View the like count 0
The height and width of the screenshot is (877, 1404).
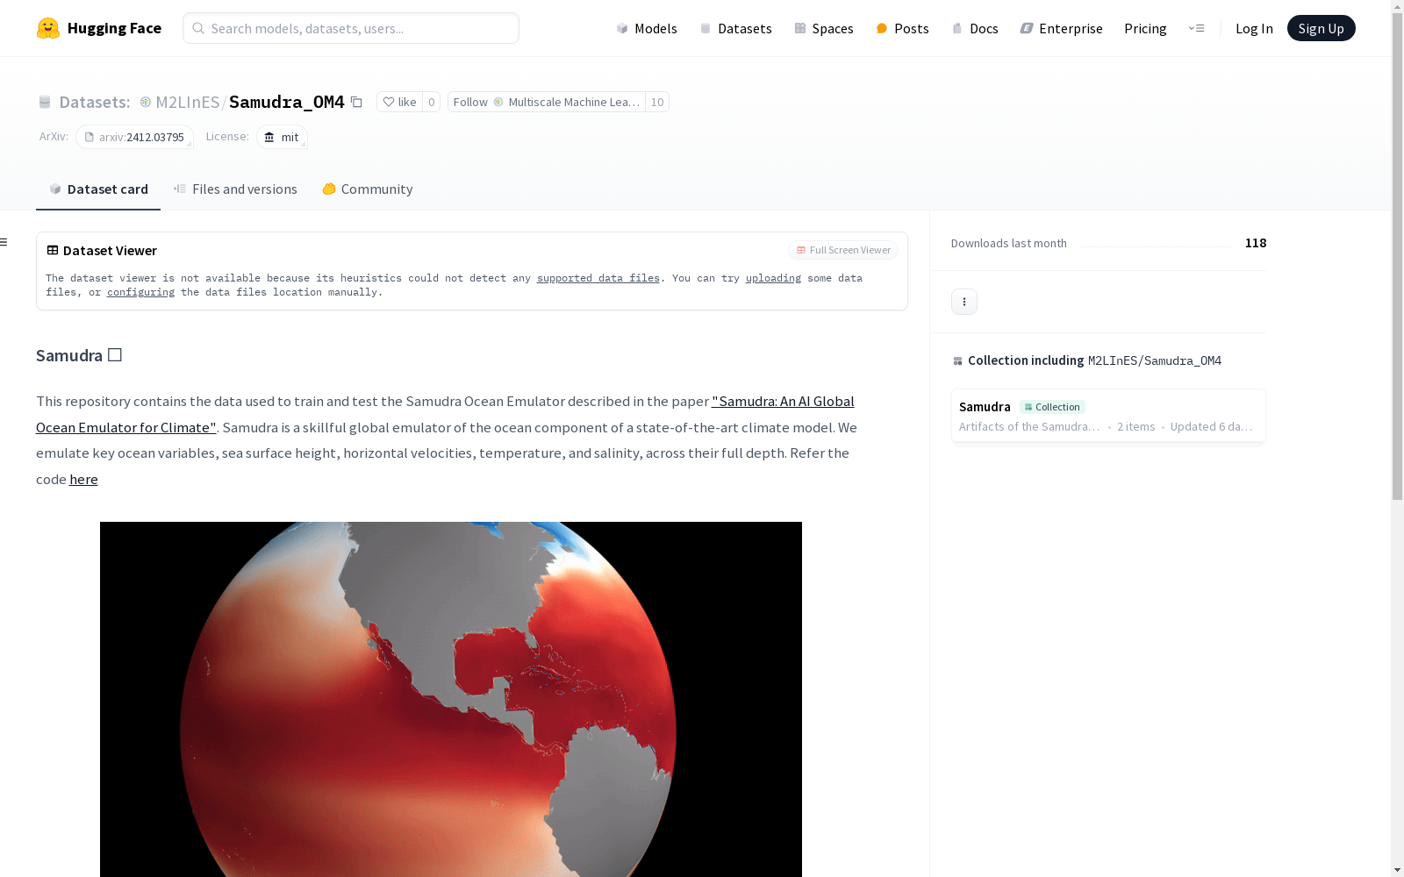click(431, 102)
